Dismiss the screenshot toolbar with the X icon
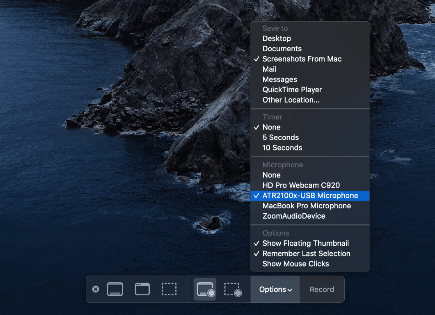This screenshot has height=315, width=435. [x=96, y=289]
